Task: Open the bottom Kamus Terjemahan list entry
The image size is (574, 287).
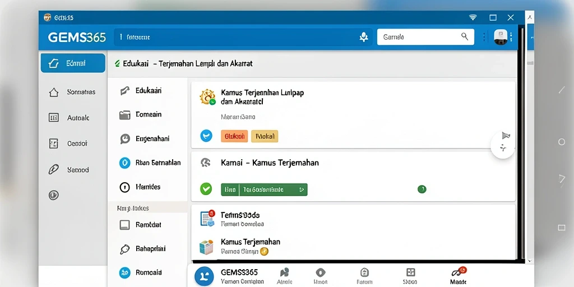Action: (x=251, y=242)
